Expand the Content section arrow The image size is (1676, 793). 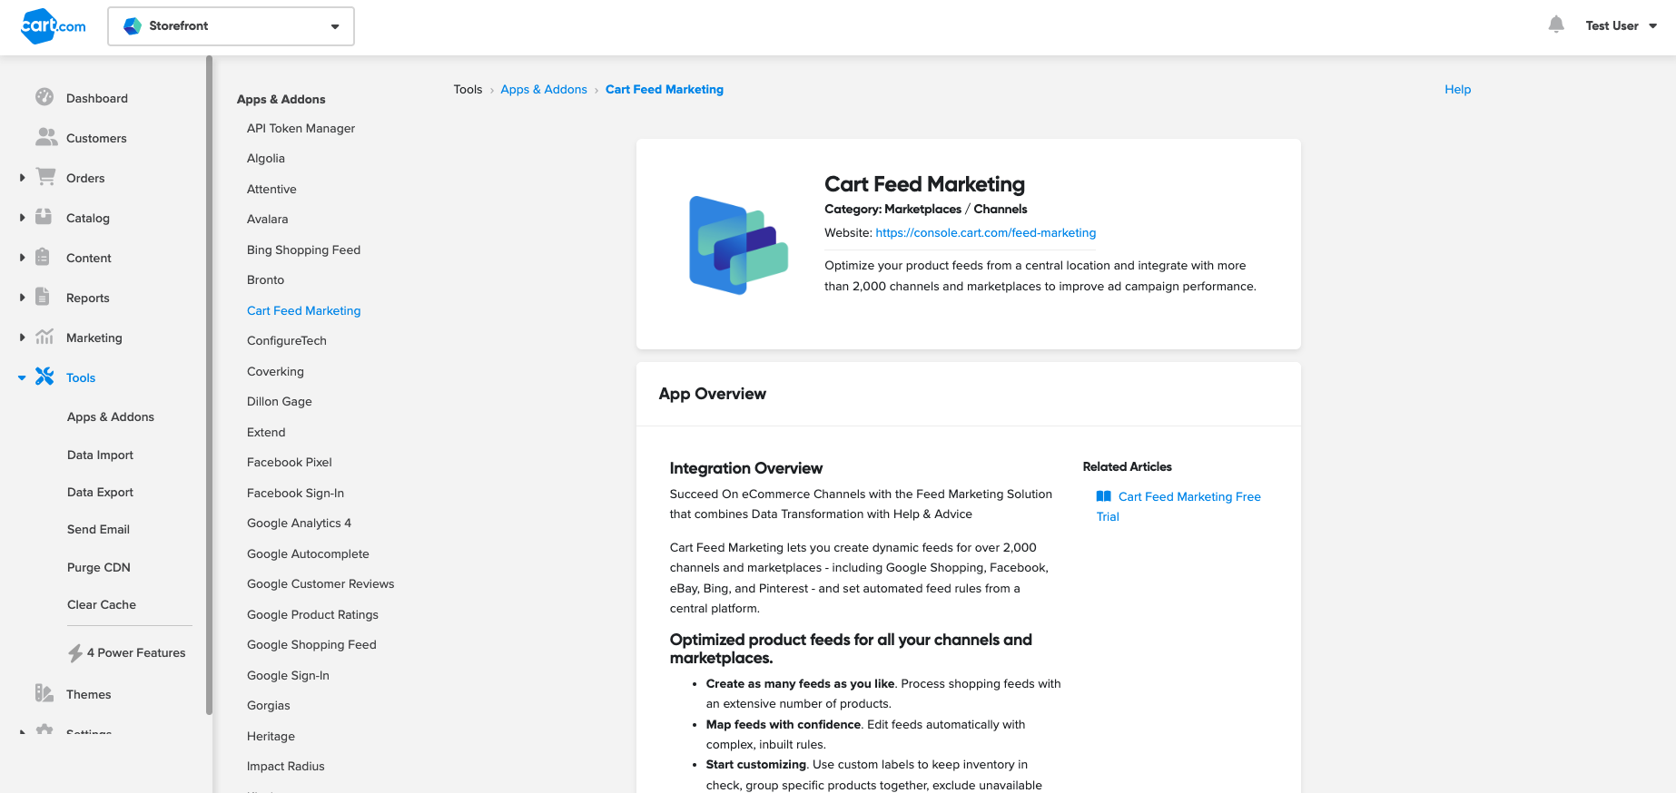click(x=22, y=258)
